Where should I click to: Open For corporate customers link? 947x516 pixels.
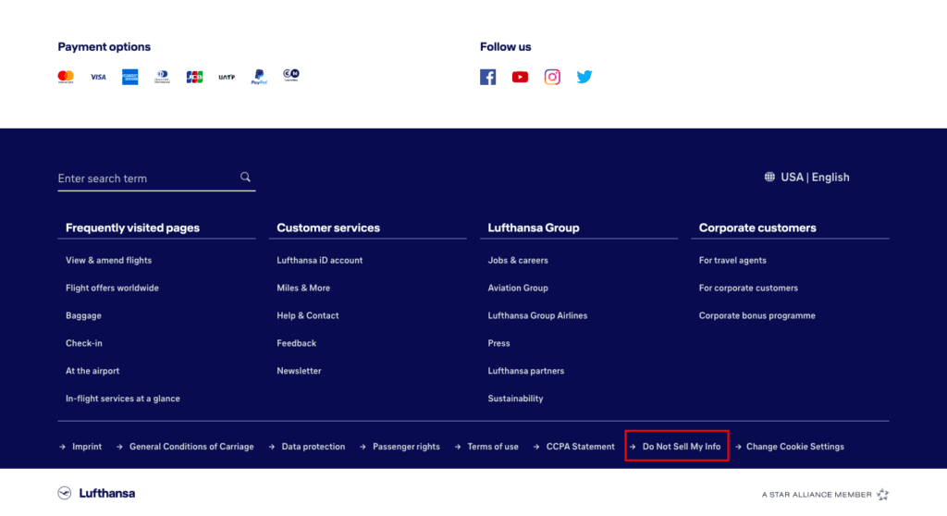pos(748,289)
